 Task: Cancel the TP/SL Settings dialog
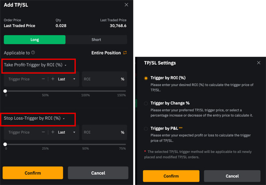coord(232,176)
